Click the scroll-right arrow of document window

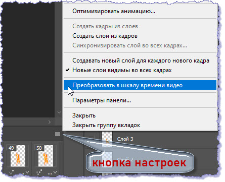[x=50, y=122]
